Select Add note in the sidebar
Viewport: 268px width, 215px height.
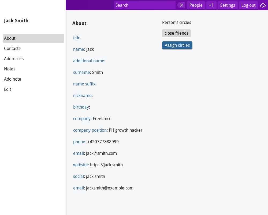point(13,79)
